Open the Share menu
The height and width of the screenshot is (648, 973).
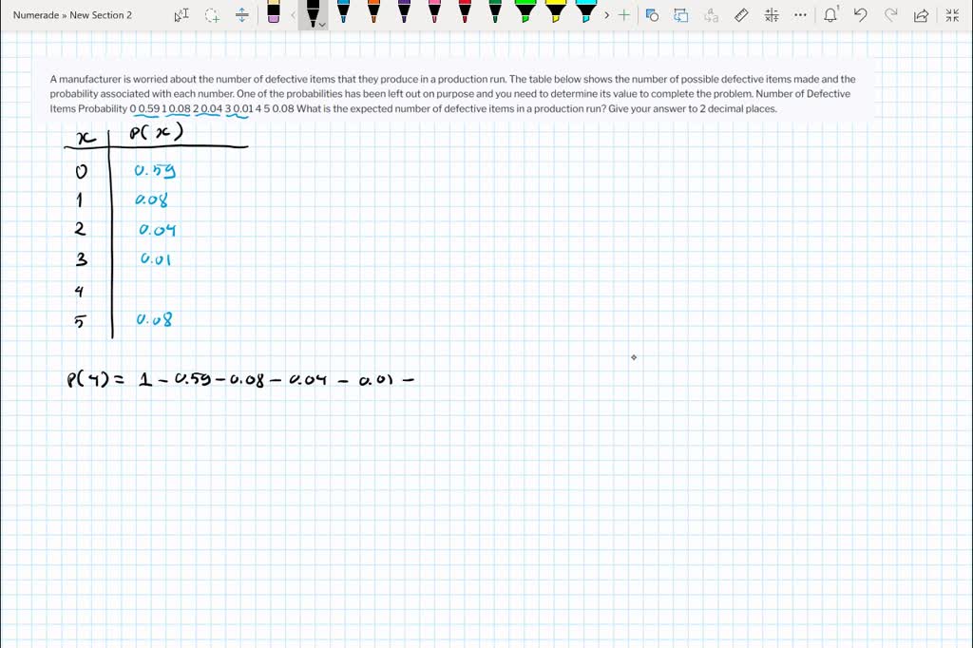(921, 15)
